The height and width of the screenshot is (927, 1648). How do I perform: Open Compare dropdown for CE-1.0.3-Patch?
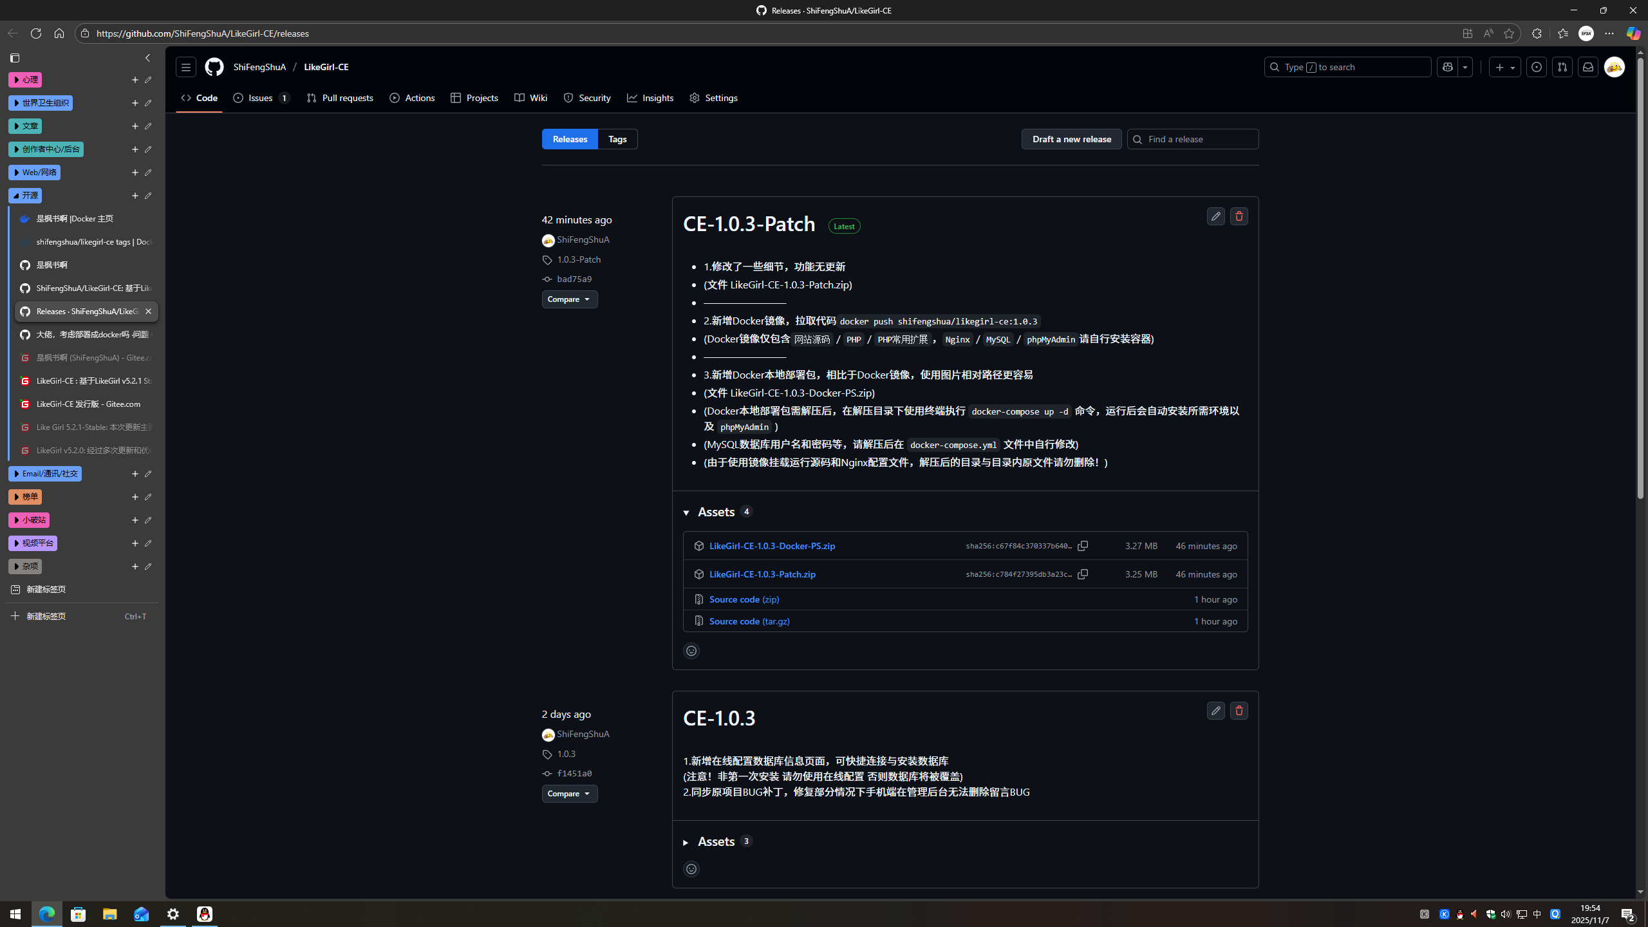pos(569,299)
